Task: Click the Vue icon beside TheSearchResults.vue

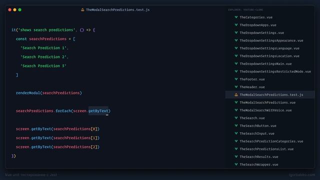Action: point(236,157)
